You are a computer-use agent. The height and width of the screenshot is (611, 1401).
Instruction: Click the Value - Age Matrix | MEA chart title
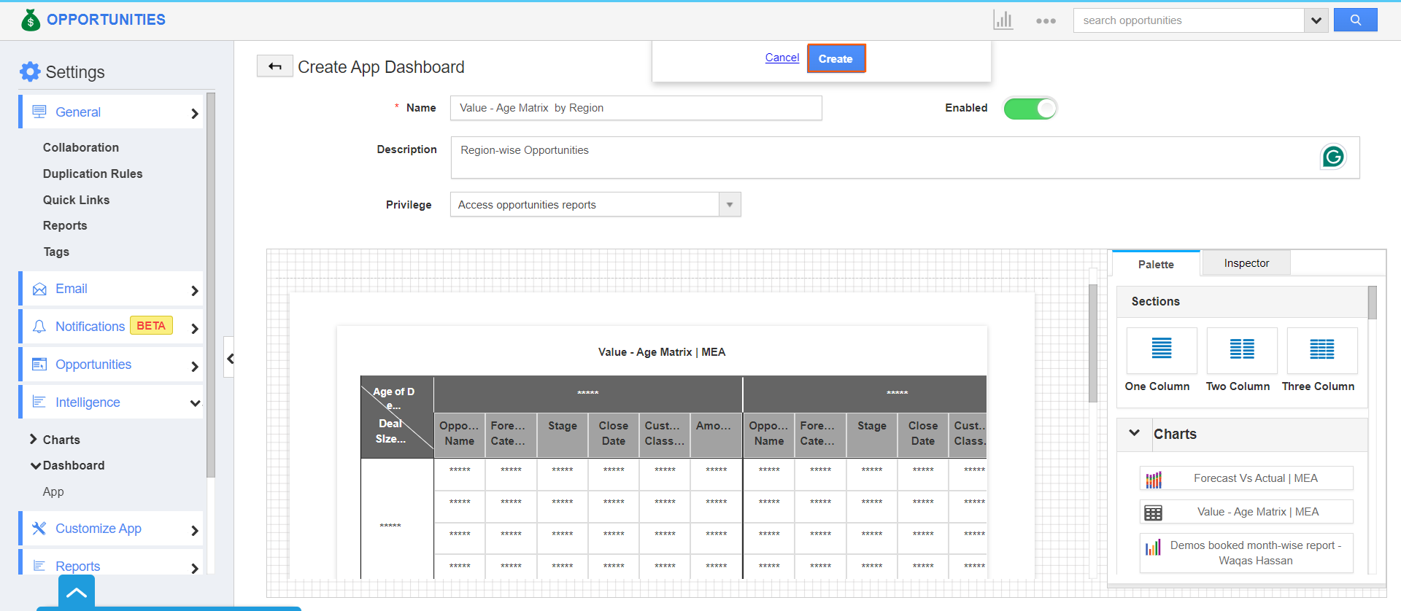(x=662, y=352)
